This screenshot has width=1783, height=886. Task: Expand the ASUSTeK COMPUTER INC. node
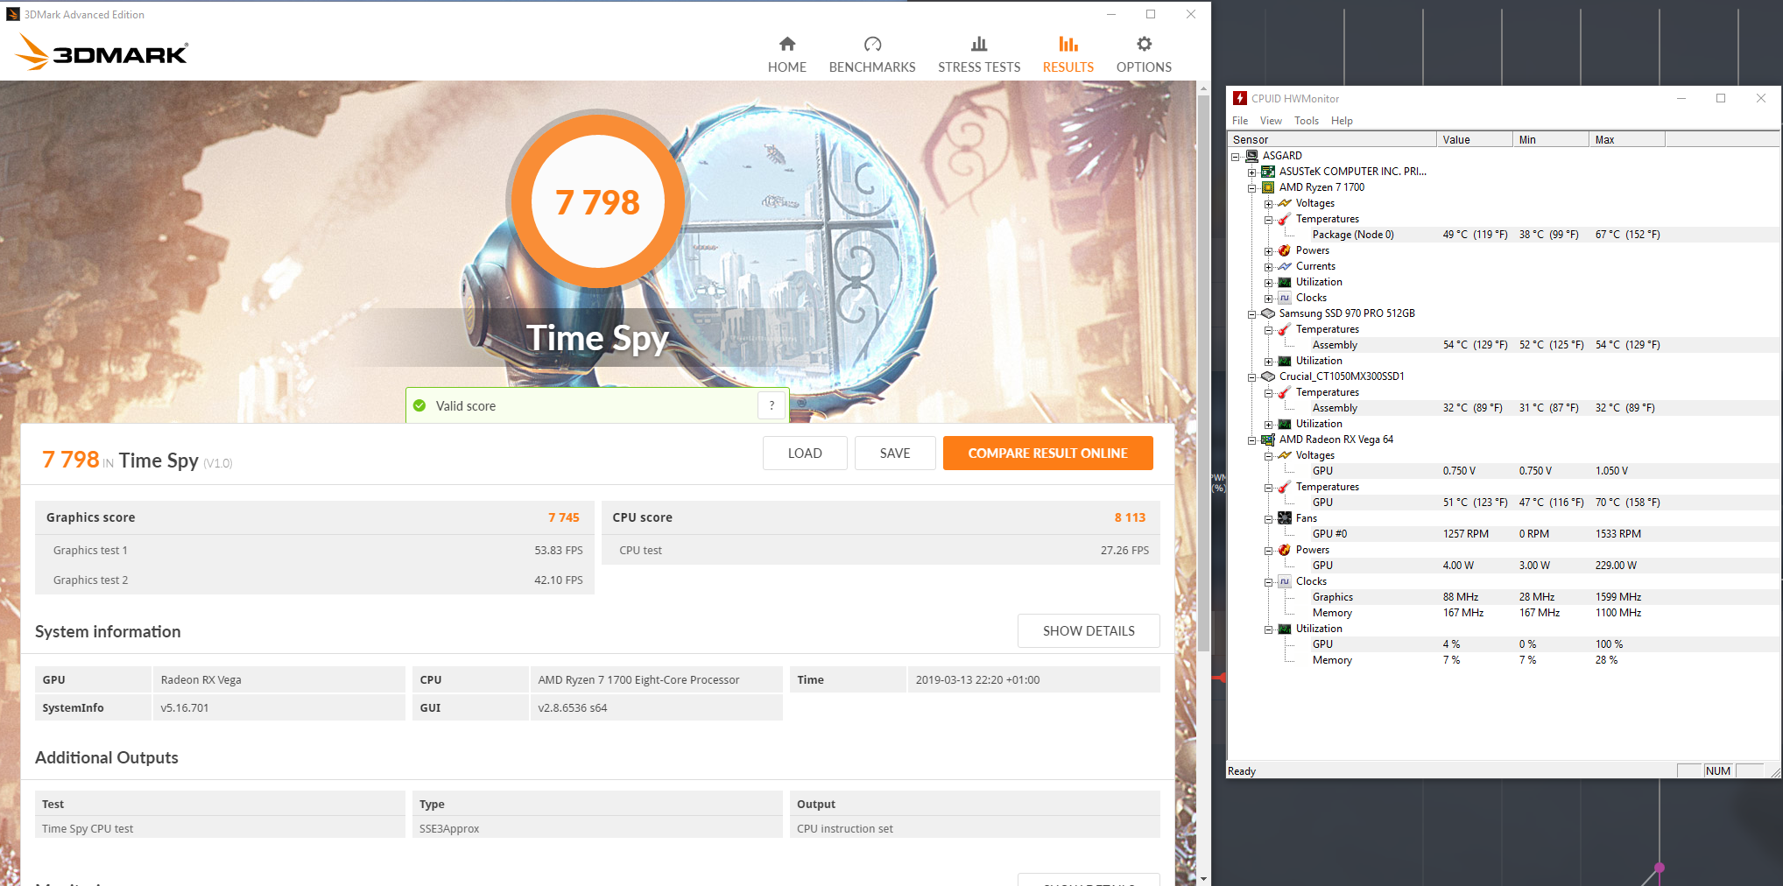(1252, 172)
